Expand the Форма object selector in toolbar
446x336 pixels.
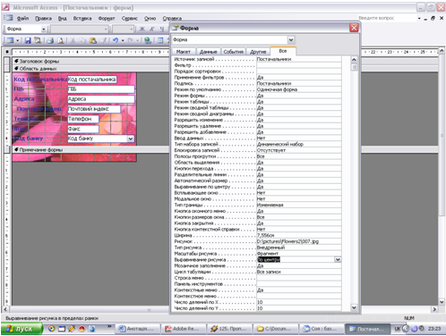[44, 29]
